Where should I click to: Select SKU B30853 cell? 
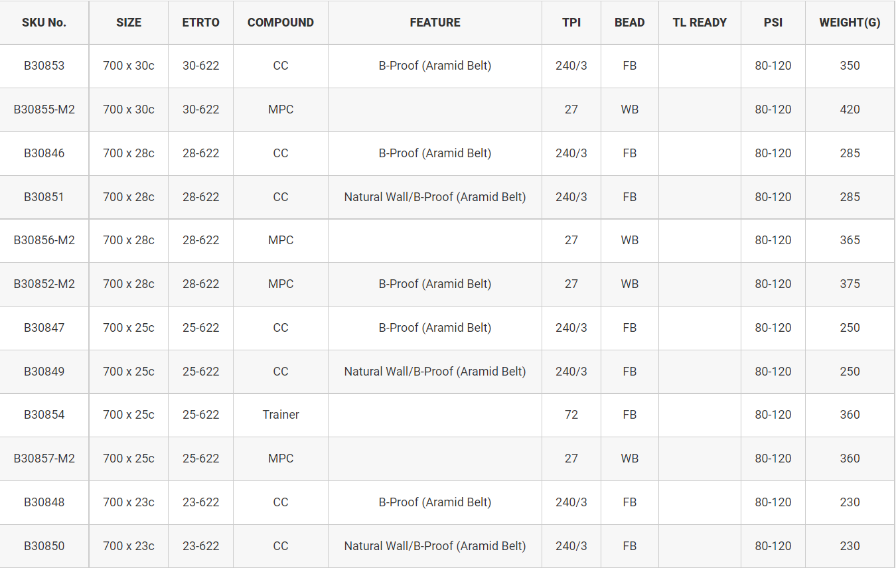(x=44, y=66)
